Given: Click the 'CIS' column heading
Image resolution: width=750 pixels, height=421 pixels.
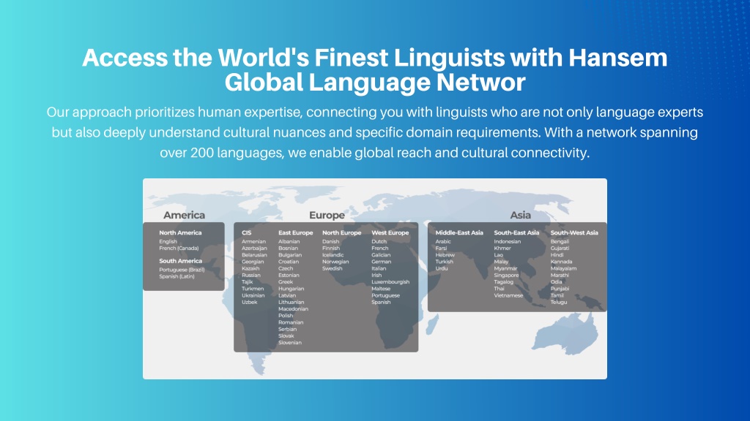Looking at the screenshot, I should point(246,233).
